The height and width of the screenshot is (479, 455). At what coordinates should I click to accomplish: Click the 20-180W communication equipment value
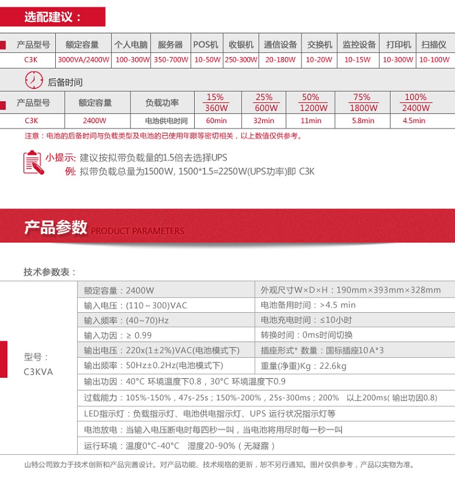(280, 60)
